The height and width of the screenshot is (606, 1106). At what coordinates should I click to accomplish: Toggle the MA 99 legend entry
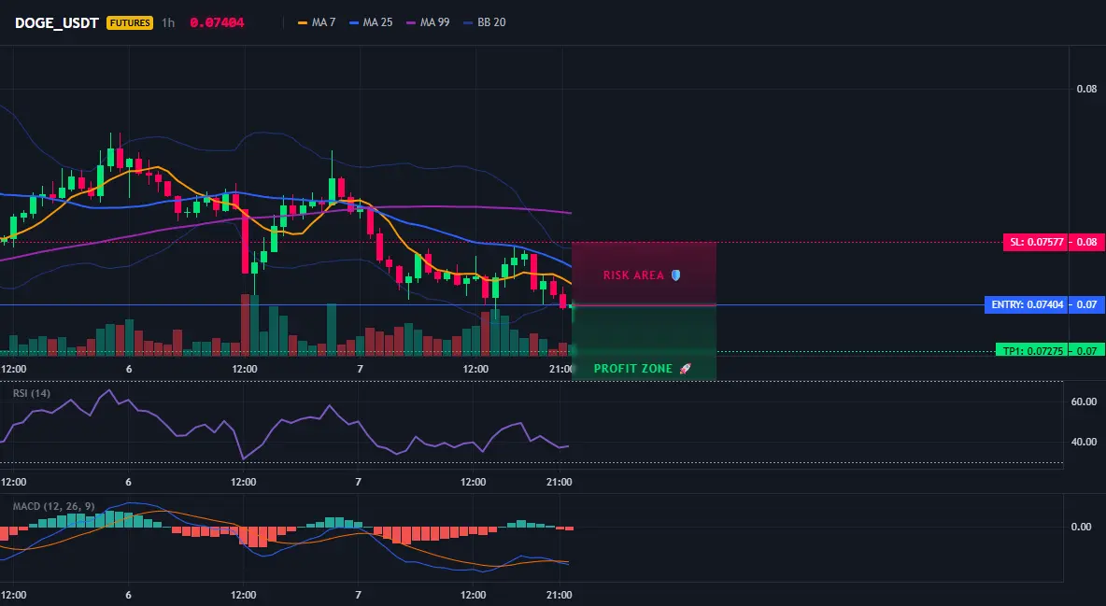click(x=428, y=22)
